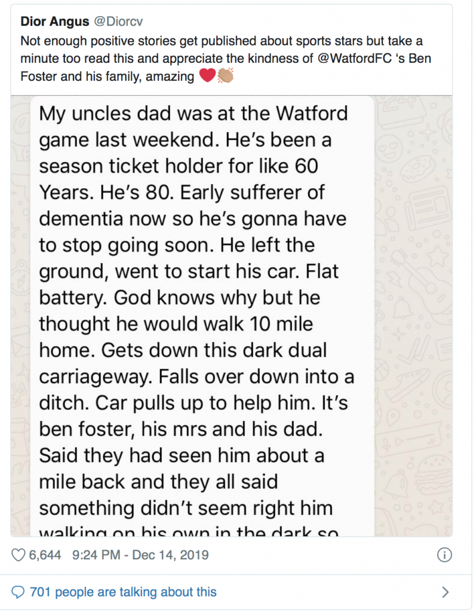Click the 6,644 likes count
476x612 pixels.
pos(45,555)
